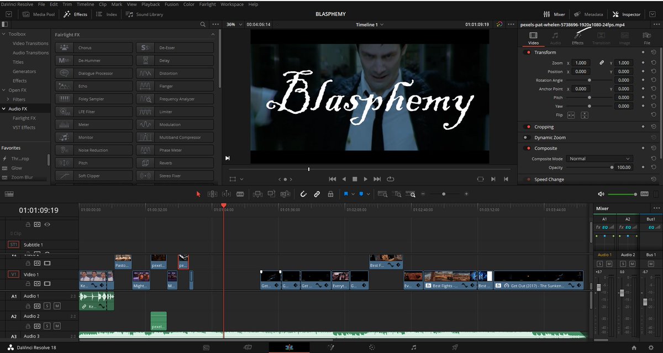The height and width of the screenshot is (353, 663).
Task: Adjust the Rotation Angle slider
Action: [589, 80]
